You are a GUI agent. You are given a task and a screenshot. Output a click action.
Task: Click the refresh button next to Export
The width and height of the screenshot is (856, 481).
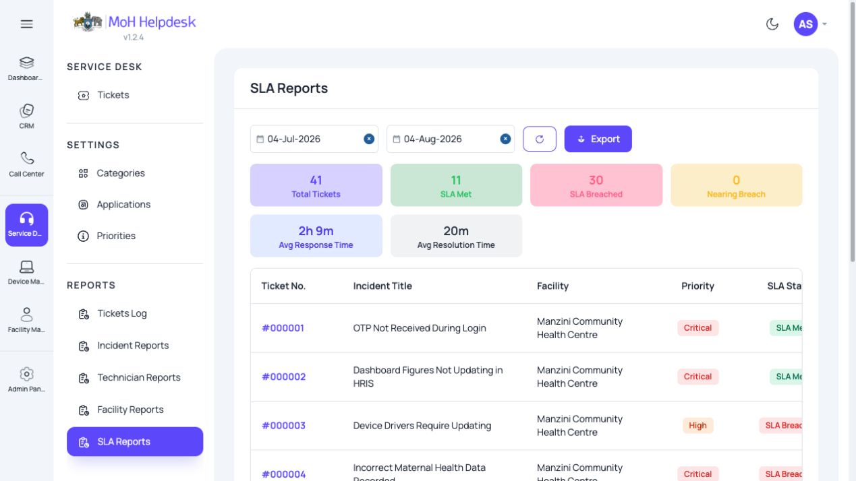click(540, 139)
